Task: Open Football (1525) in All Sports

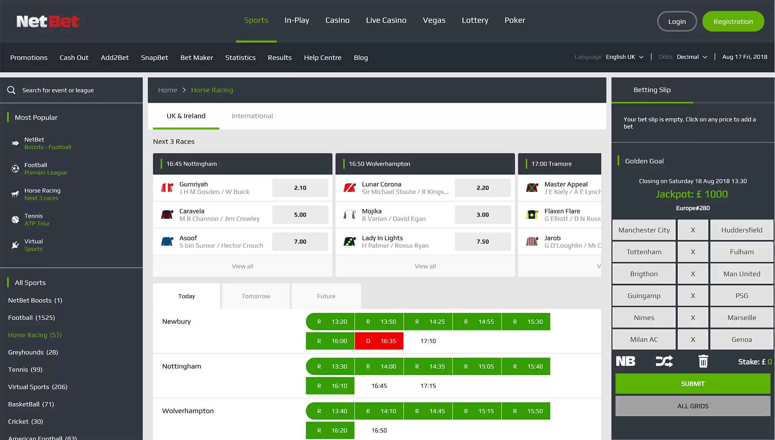Action: 31,318
